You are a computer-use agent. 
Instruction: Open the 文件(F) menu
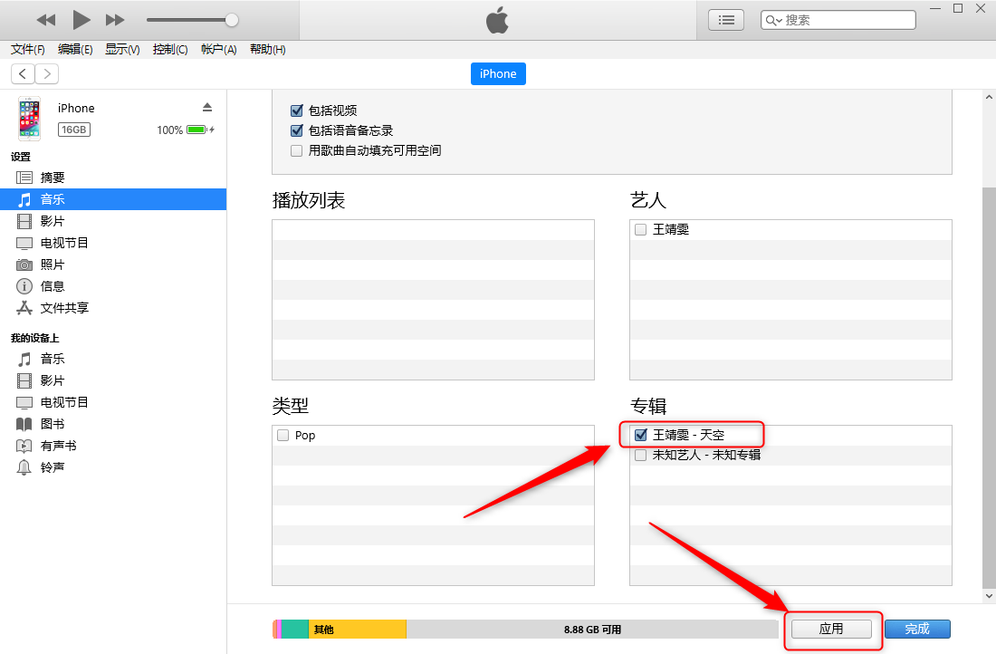click(28, 50)
